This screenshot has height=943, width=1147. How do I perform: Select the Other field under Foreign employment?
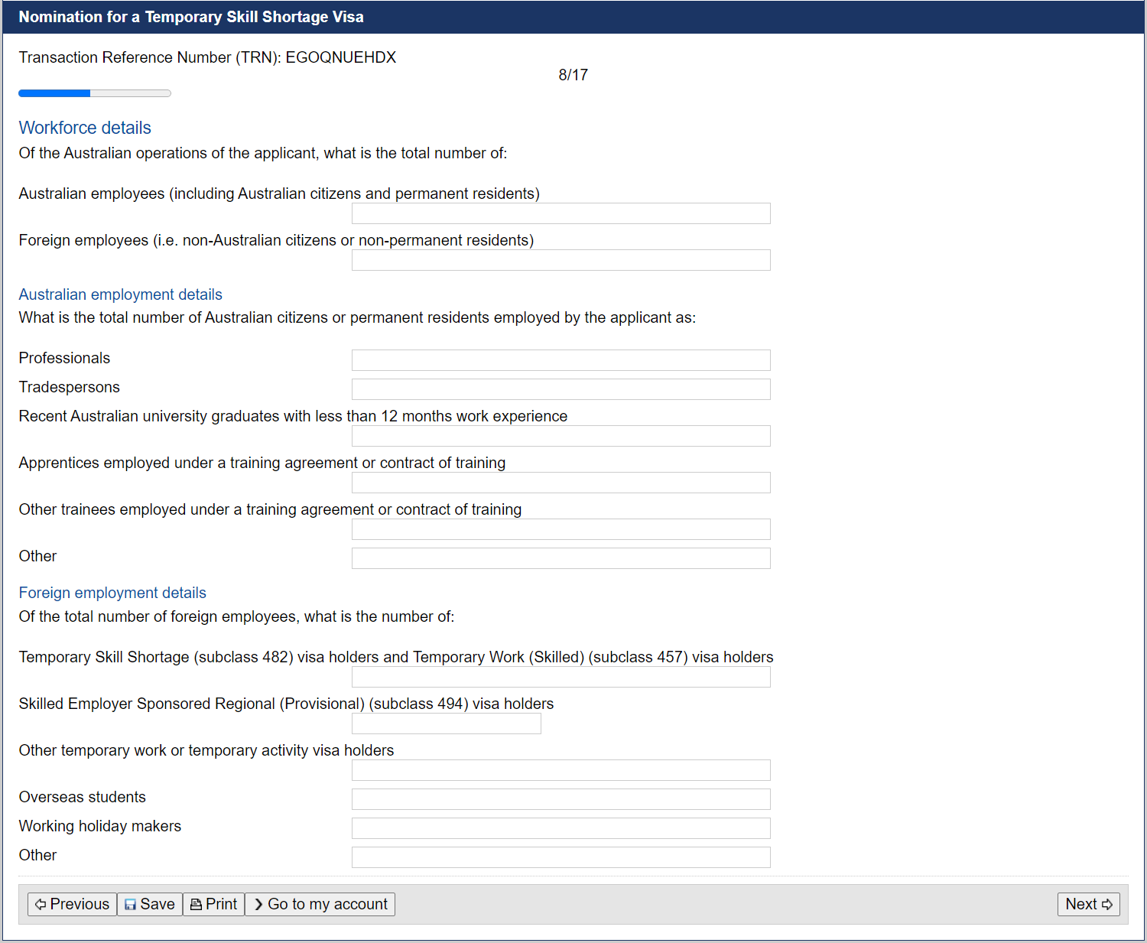pyautogui.click(x=561, y=857)
